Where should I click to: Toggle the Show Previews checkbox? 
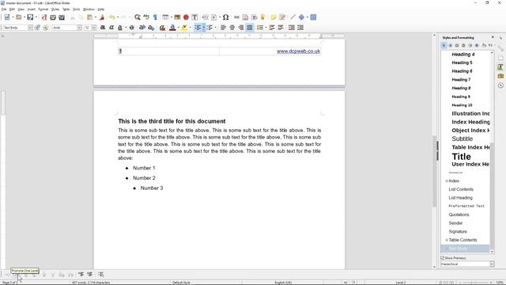point(443,258)
